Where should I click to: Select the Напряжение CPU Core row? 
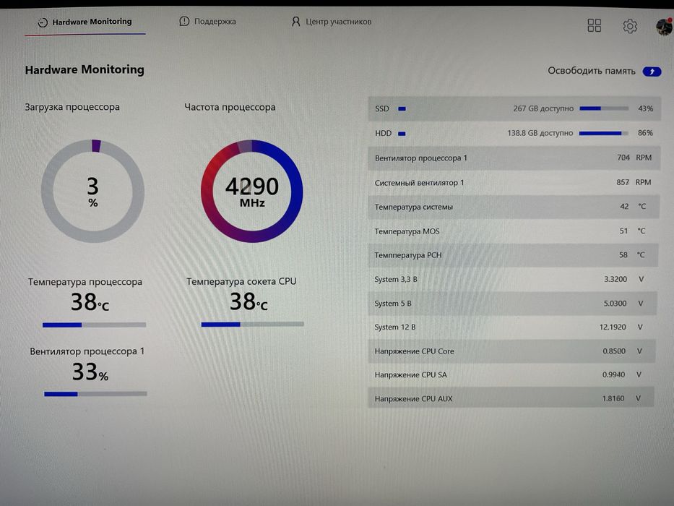point(511,351)
